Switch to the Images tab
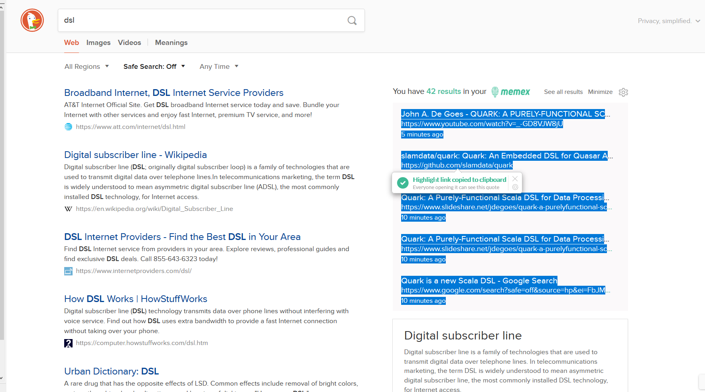The height and width of the screenshot is (392, 705). click(98, 43)
